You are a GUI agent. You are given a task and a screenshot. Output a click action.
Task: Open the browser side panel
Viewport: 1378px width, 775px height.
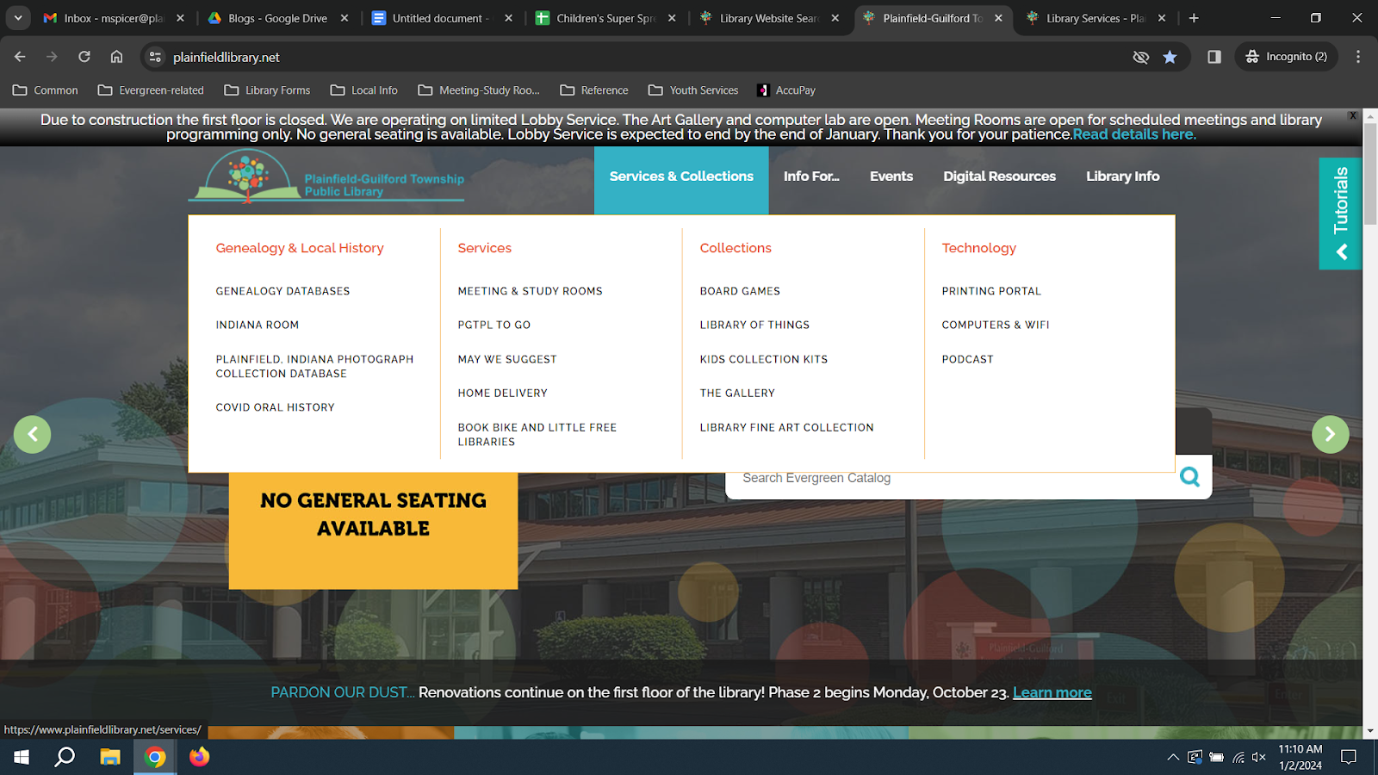[1214, 57]
